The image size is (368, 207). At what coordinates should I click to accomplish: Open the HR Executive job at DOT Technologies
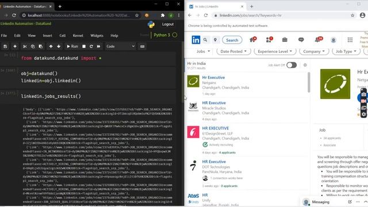click(x=214, y=162)
